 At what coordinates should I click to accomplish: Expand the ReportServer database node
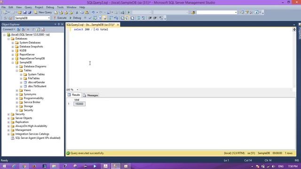13,54
